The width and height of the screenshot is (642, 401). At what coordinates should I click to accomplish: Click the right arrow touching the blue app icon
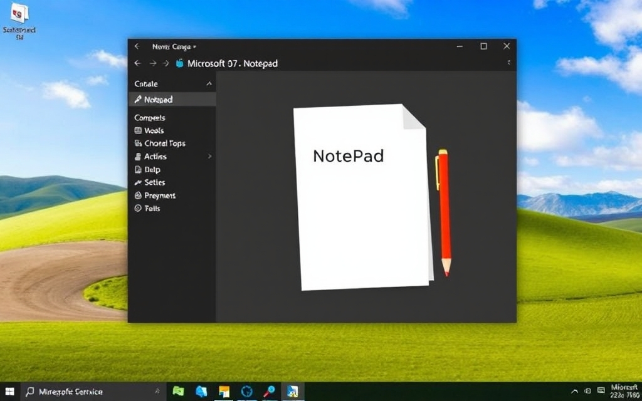166,63
